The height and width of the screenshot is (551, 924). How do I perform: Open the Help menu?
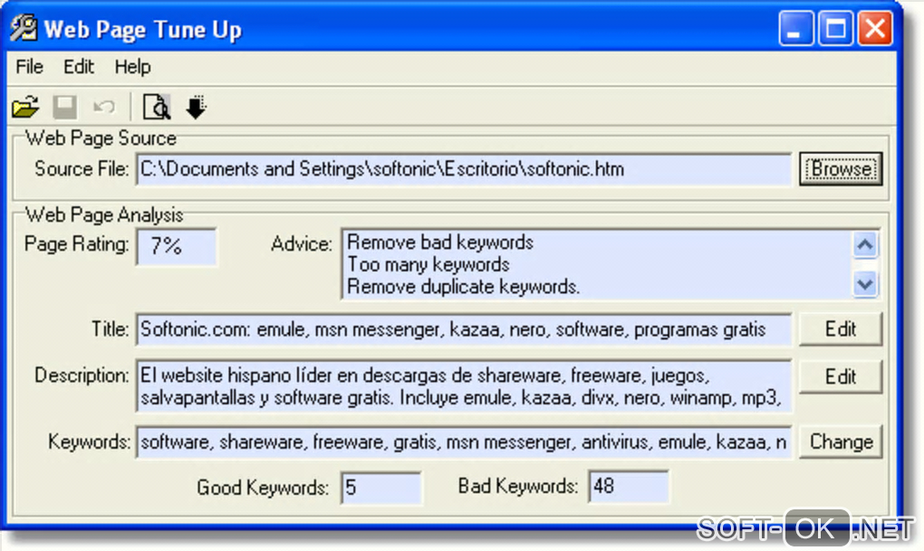(132, 67)
